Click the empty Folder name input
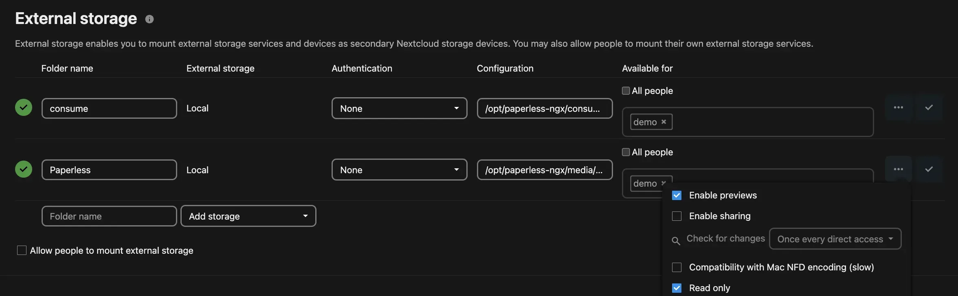 pyautogui.click(x=109, y=216)
